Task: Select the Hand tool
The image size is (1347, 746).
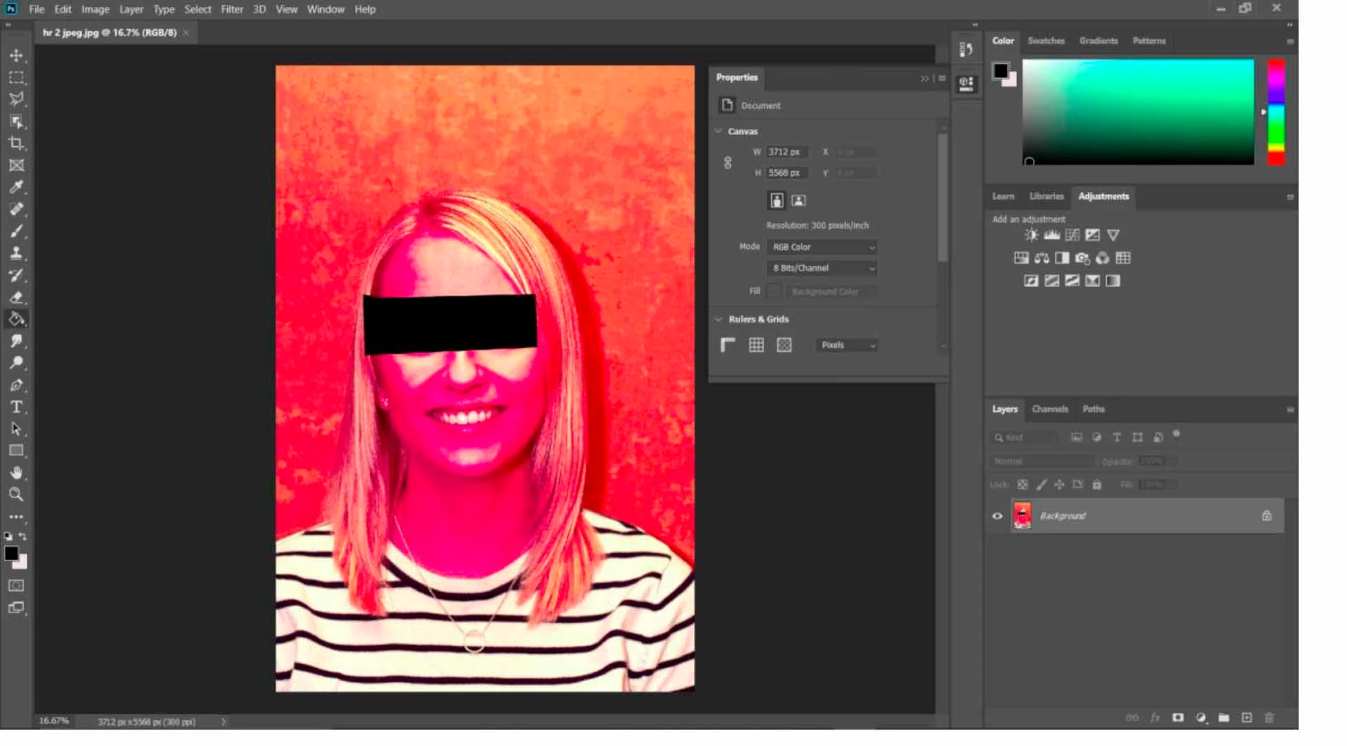Action: coord(17,473)
